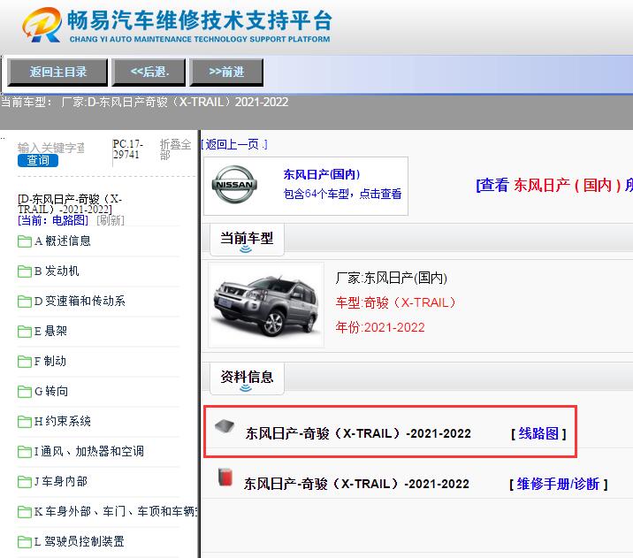This screenshot has height=558, width=633.
Task: Click the gray book icon beside 线路图 row
Action: point(225,425)
